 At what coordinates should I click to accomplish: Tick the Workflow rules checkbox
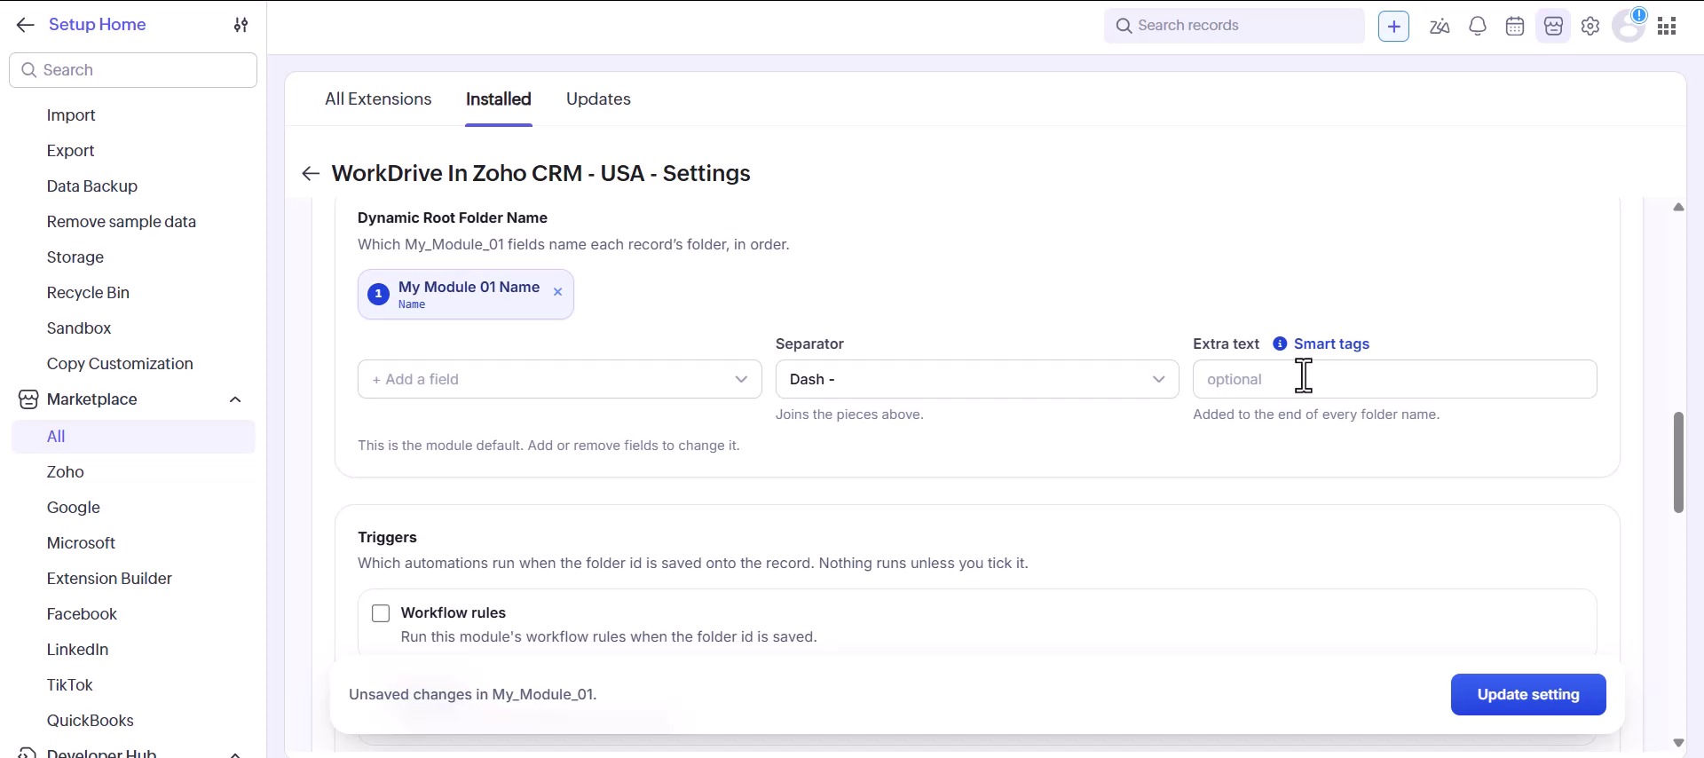381,613
